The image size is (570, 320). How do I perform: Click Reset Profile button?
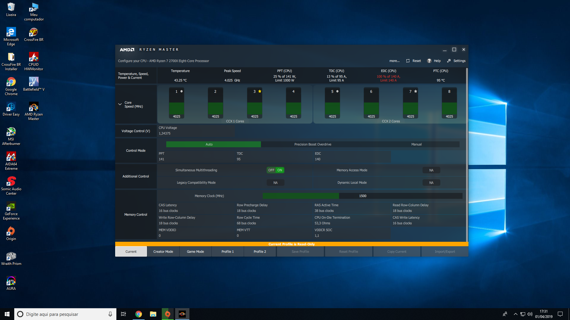coord(349,252)
